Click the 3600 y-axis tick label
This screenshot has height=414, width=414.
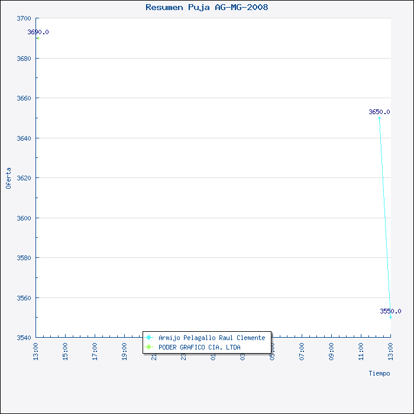[x=24, y=218]
